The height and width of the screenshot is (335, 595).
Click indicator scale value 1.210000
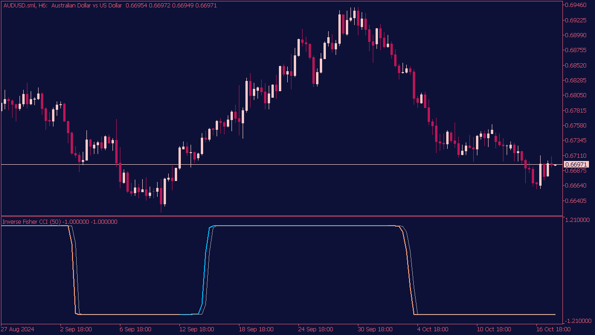click(578, 220)
